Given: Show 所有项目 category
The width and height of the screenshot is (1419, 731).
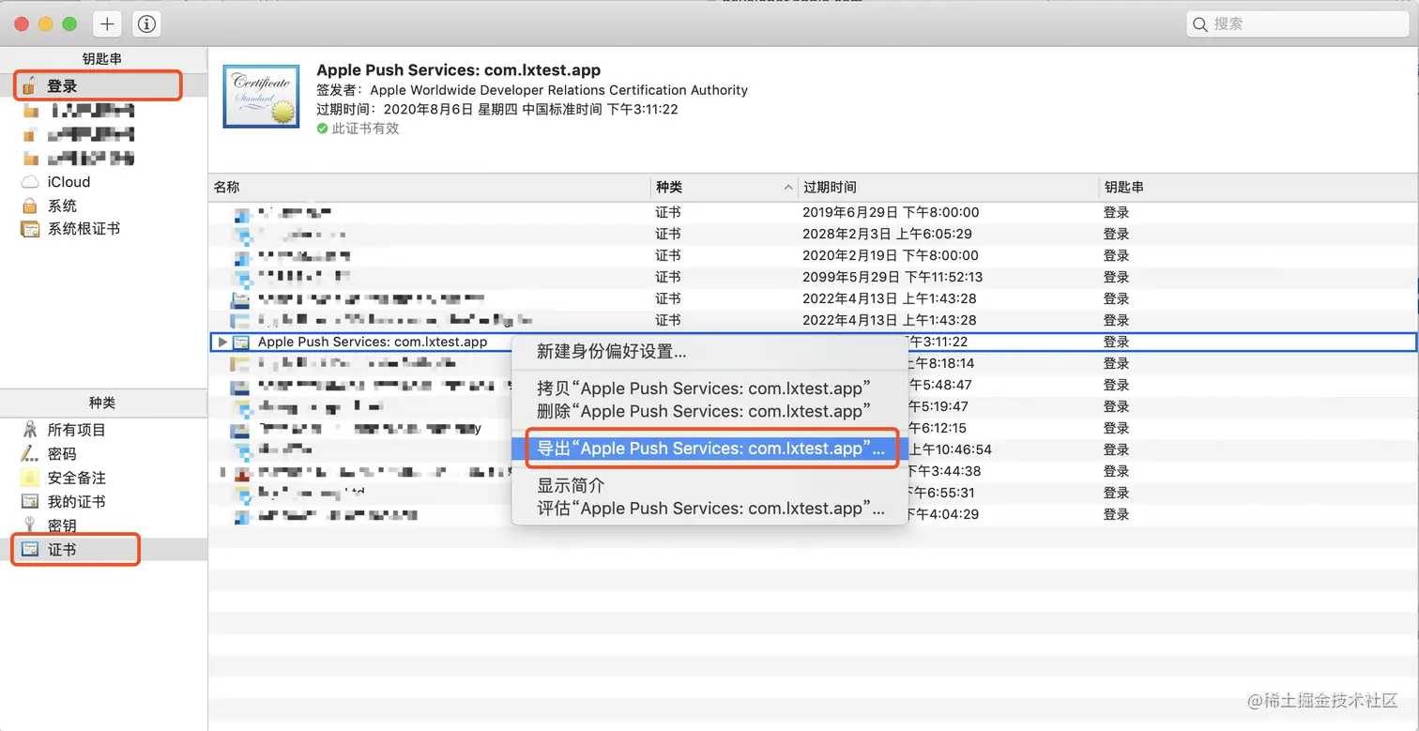Looking at the screenshot, I should [77, 430].
